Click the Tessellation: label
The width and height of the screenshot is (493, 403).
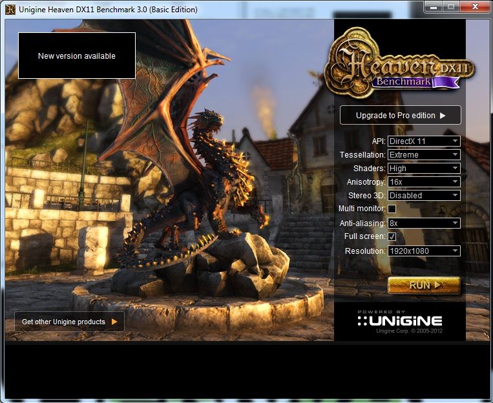[362, 154]
